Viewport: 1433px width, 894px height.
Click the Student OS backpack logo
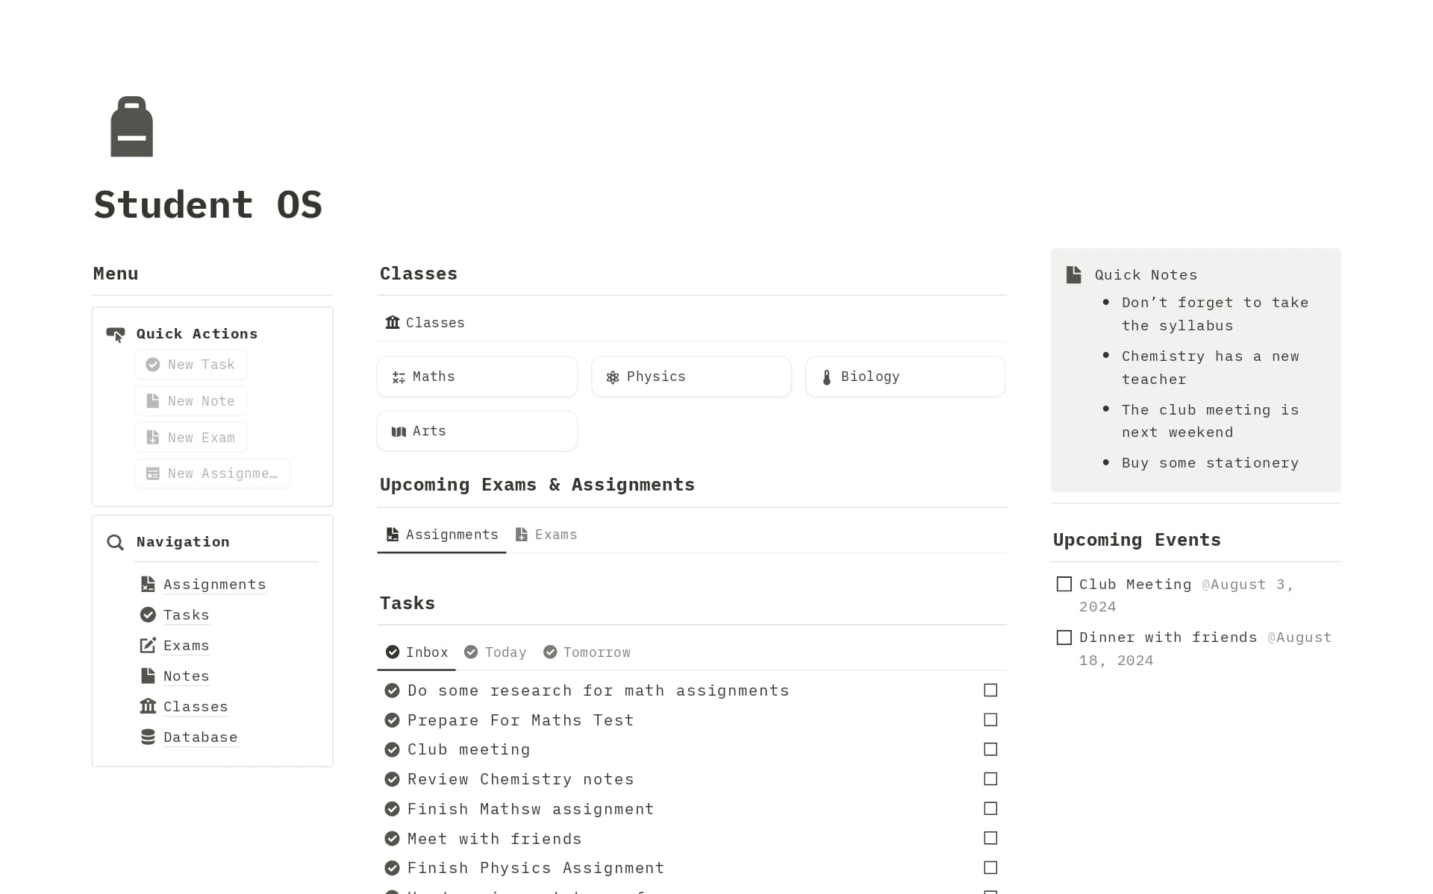coord(131,127)
